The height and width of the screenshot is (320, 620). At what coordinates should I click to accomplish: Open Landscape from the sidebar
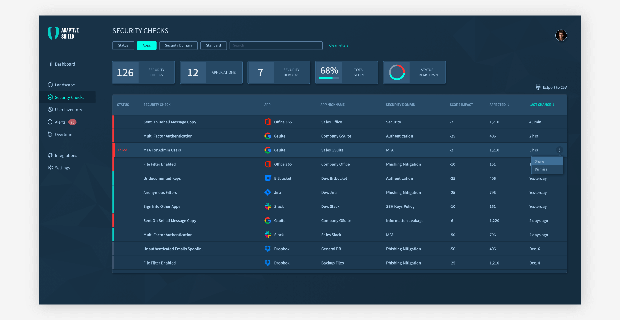coord(65,85)
